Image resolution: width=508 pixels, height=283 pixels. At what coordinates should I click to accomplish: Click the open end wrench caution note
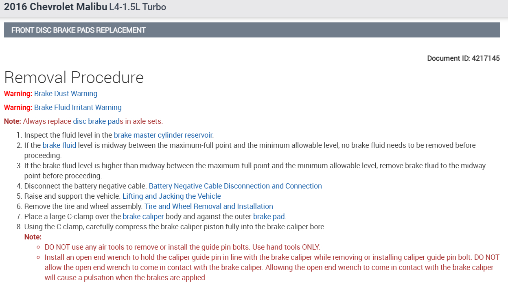[269, 268]
